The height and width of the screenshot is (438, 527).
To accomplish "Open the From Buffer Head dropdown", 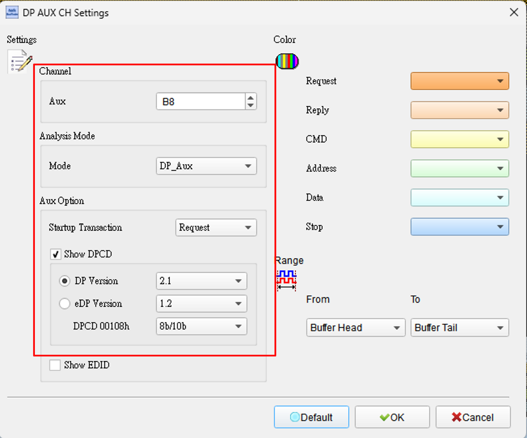I will coord(356,328).
